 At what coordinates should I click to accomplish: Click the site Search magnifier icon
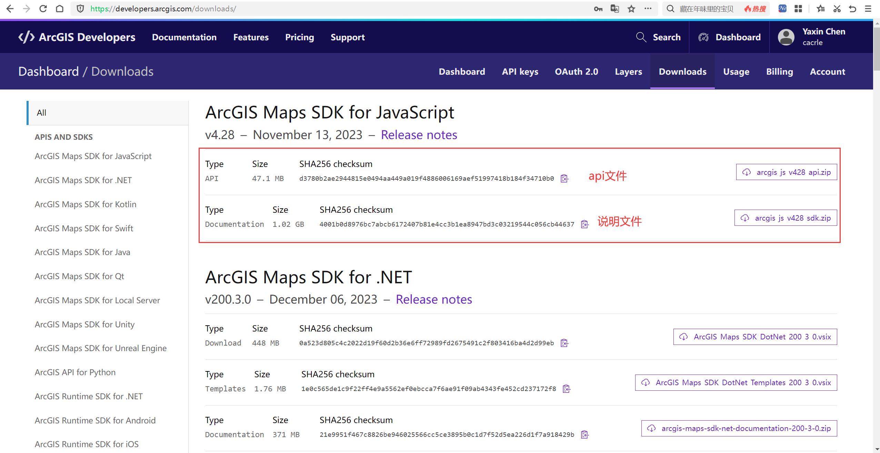point(641,37)
